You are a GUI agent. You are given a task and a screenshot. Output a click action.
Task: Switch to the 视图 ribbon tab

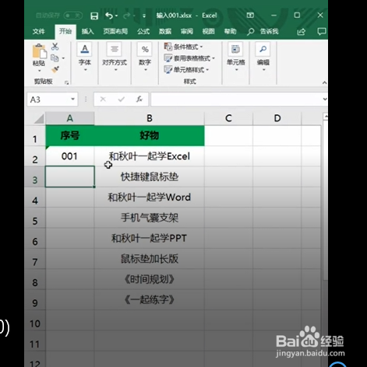coord(209,32)
